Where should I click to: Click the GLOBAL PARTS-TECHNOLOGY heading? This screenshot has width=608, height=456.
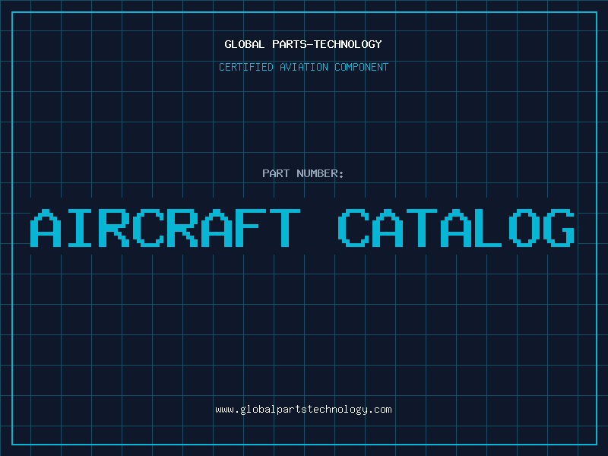(303, 44)
